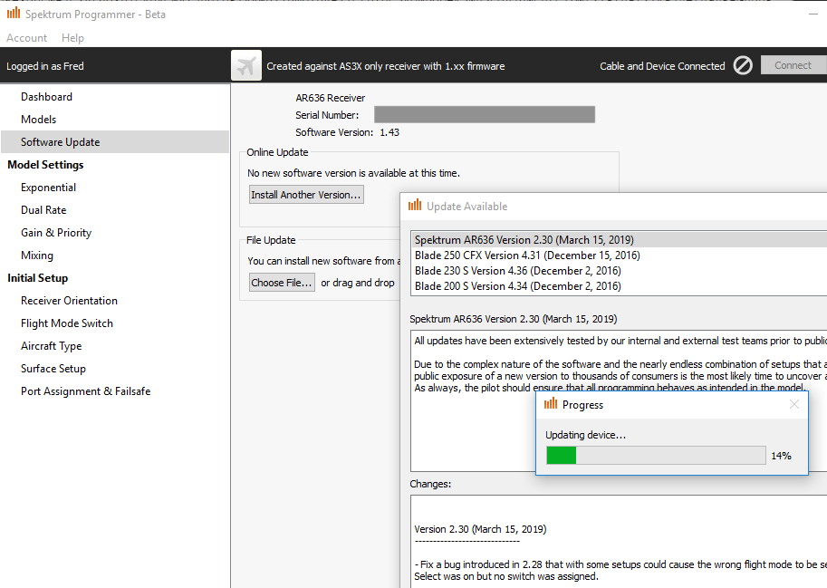Select Blade 250 CFX Version 4.31 update
The height and width of the screenshot is (588, 827).
click(527, 255)
